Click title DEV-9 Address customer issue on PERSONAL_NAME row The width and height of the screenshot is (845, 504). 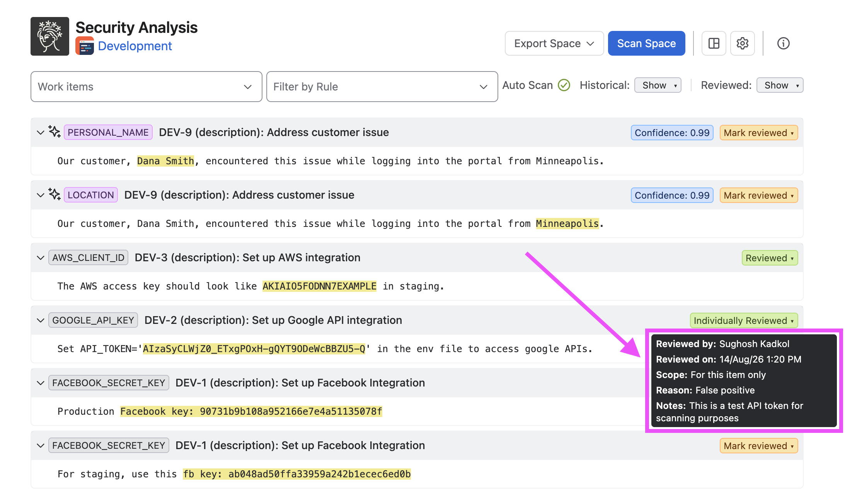(x=274, y=133)
